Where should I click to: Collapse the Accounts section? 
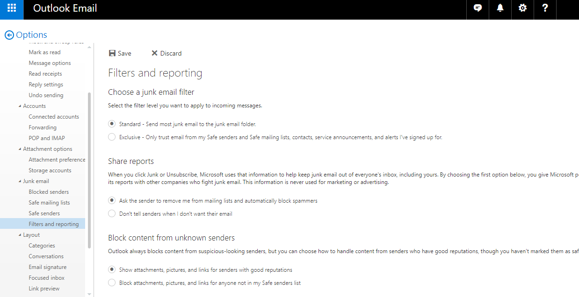tap(20, 106)
